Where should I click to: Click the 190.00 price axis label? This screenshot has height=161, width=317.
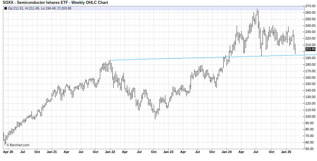pyautogui.click(x=311, y=58)
